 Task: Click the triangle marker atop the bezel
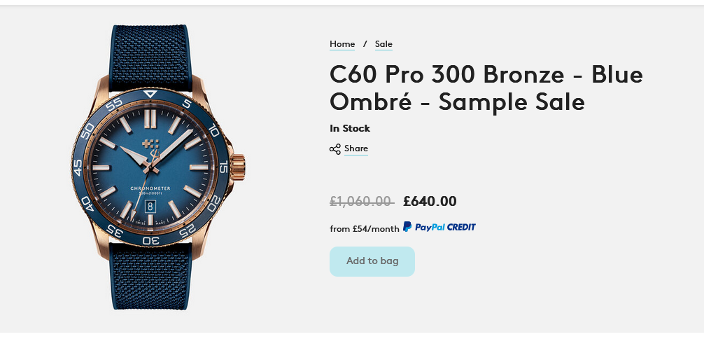tap(150, 94)
